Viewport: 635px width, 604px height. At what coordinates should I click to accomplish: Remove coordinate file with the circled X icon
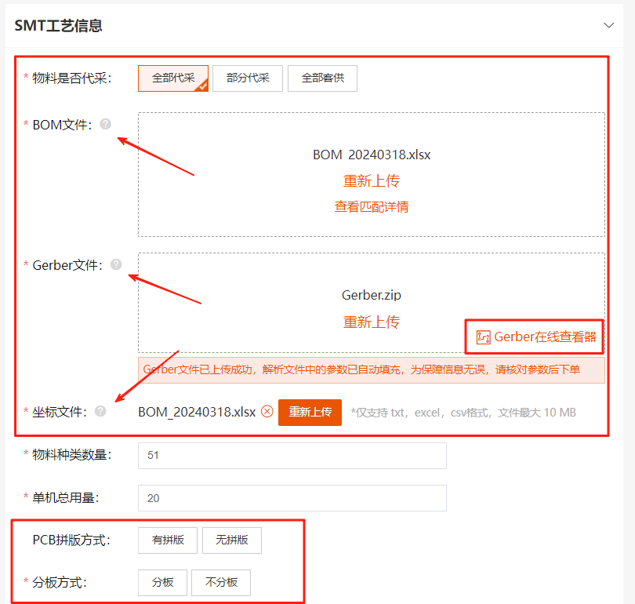tap(267, 412)
